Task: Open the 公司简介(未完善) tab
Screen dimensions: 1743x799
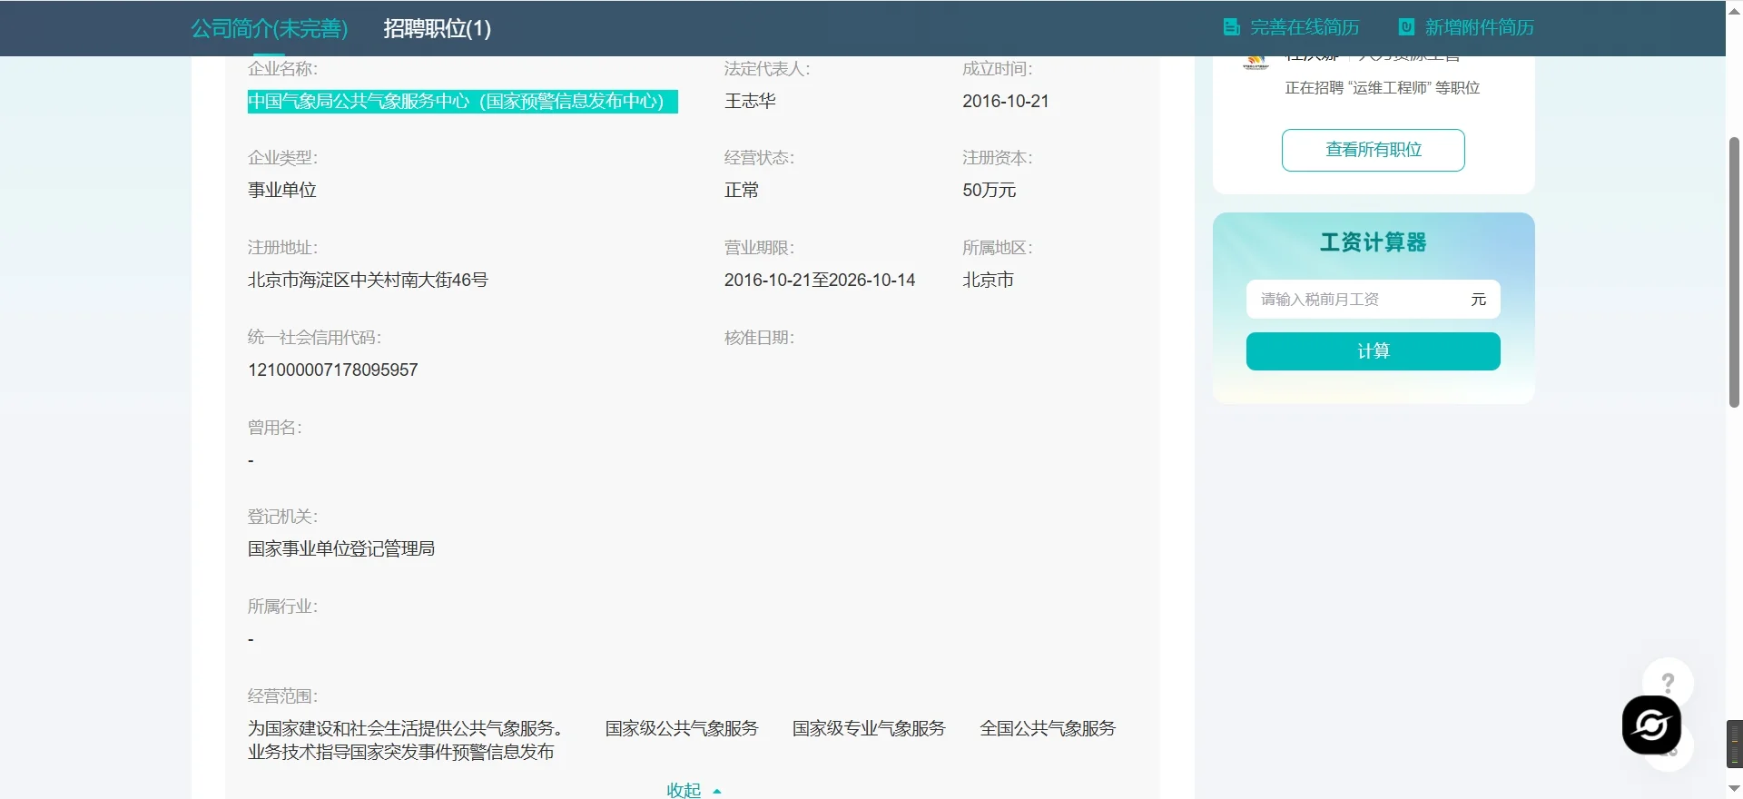Action: 270,28
